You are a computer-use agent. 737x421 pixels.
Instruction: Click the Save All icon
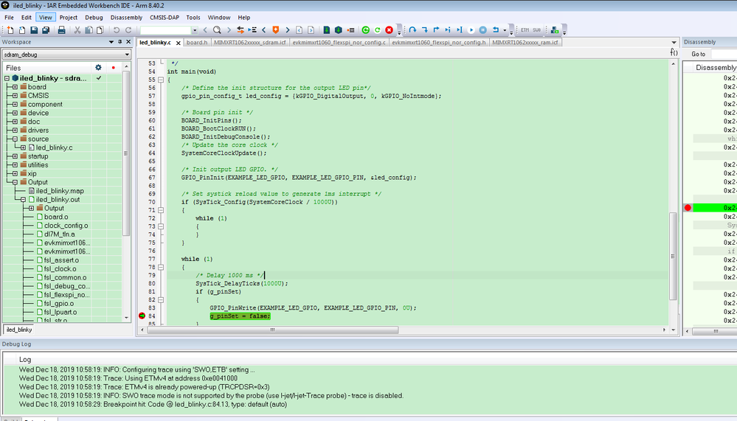click(46, 30)
